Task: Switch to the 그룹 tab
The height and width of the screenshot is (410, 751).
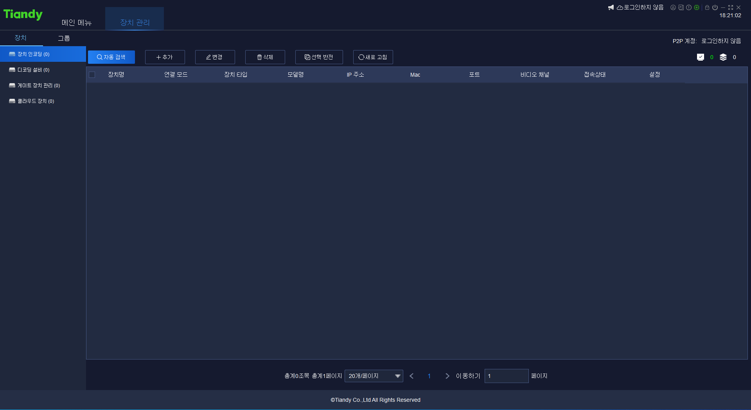Action: click(x=64, y=38)
